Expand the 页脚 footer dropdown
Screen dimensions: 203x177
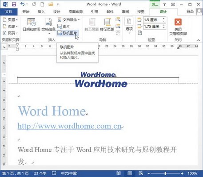(x=10, y=27)
